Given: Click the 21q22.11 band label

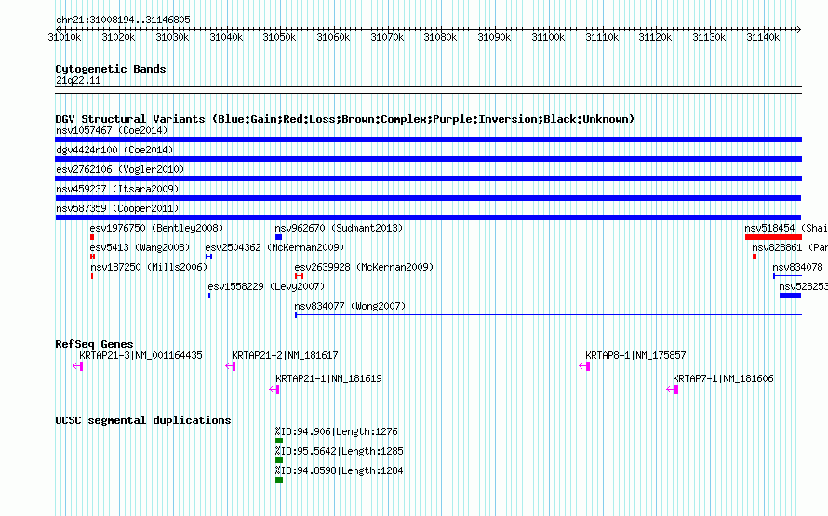Looking at the screenshot, I should point(78,80).
